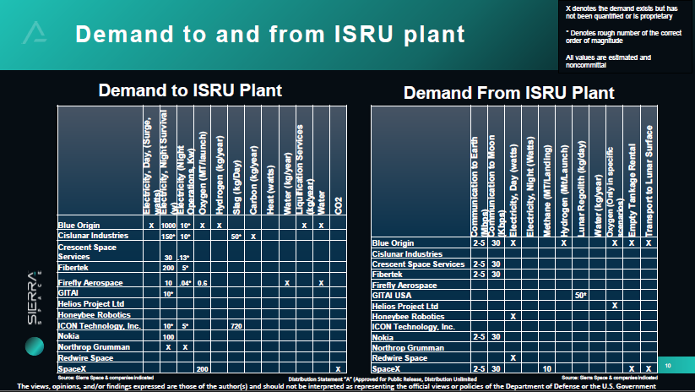Click the note 'X denotes the demand exists'
695x392 pixels.
pos(622,13)
